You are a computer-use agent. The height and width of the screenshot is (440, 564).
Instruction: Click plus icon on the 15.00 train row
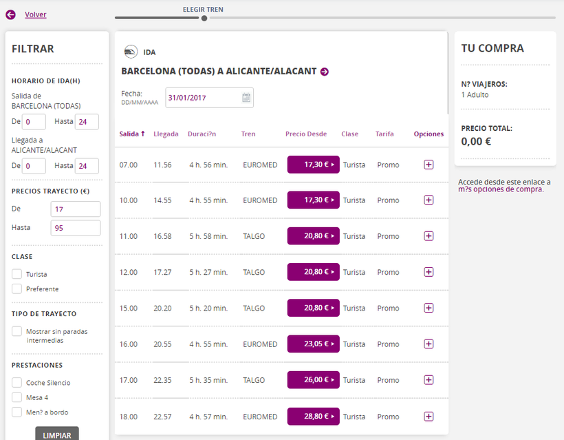tap(429, 308)
